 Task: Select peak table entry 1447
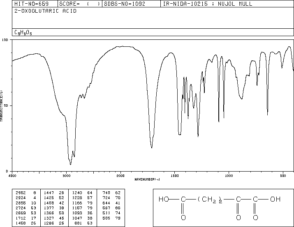tap(49, 193)
